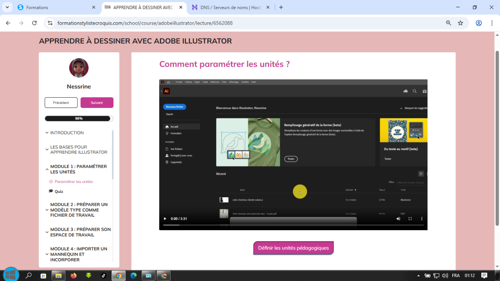The height and width of the screenshot is (281, 500).
Task: Seek on the video progress bar
Action: pos(293,225)
